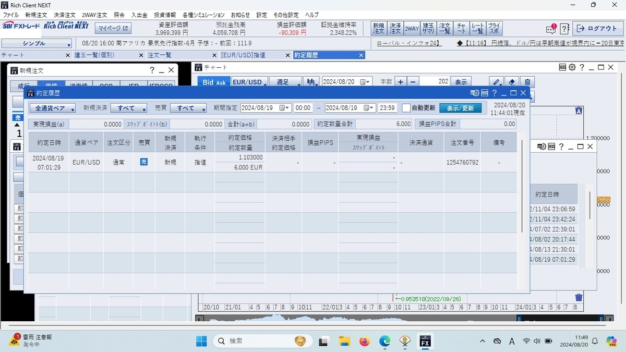The height and width of the screenshot is (352, 626).
Task: Open the 建玉サマリ toolbar button
Action: tap(428, 28)
